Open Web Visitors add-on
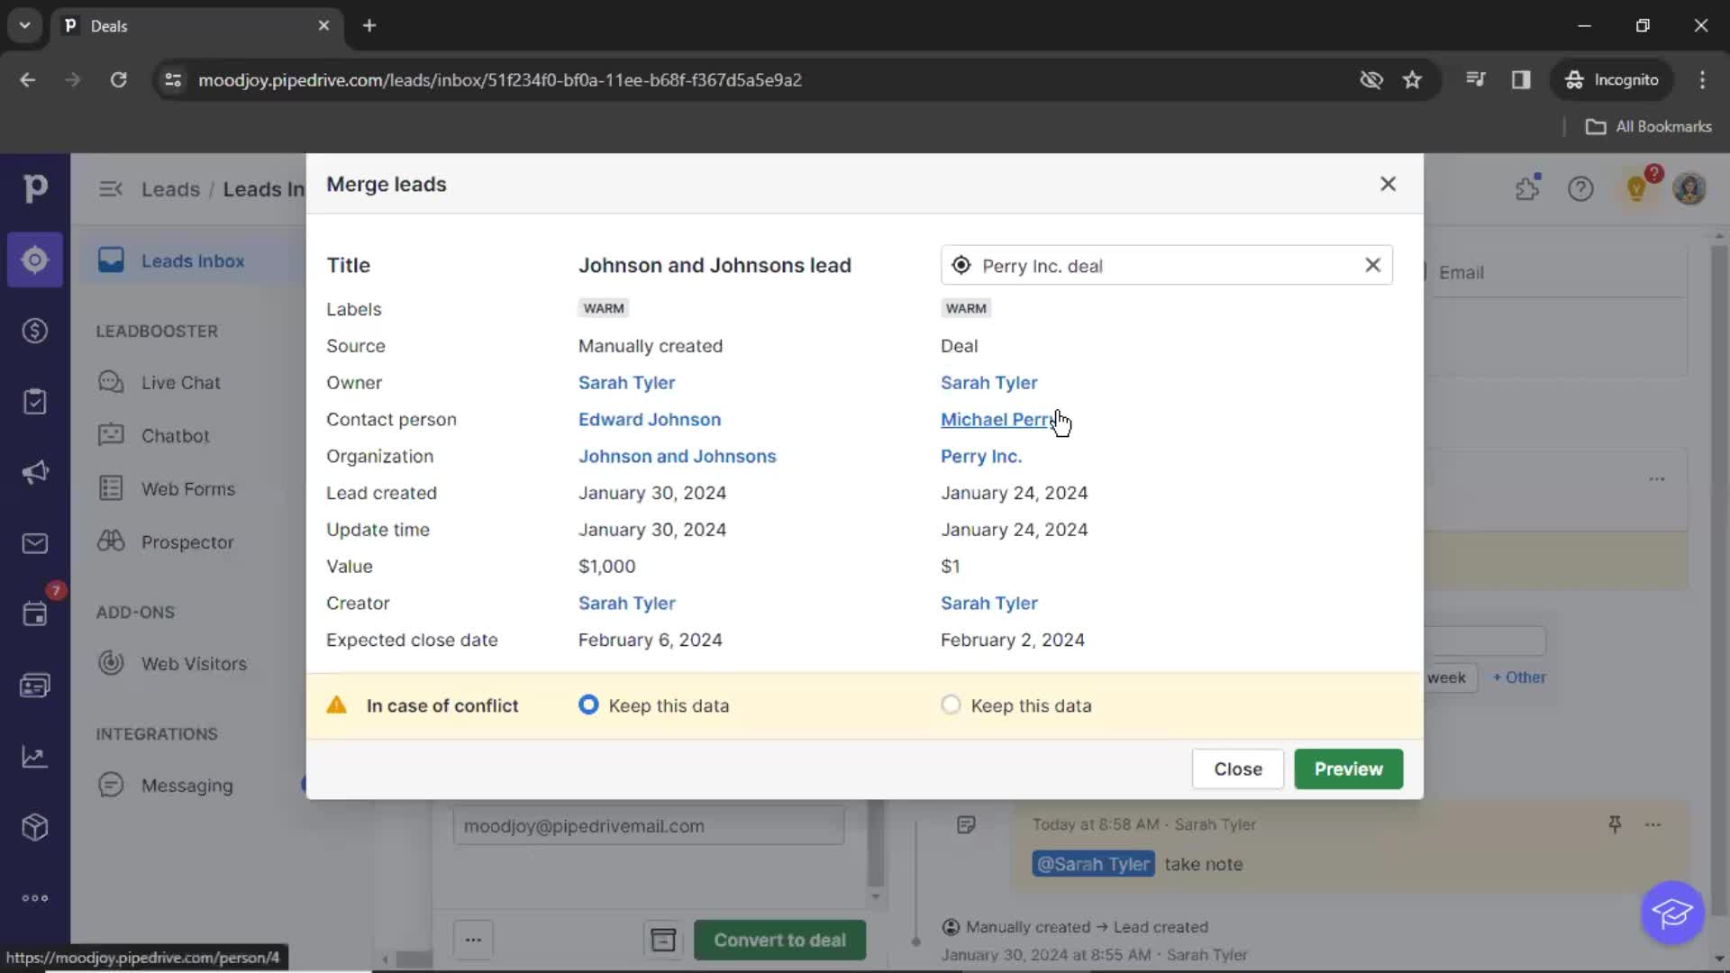Screen dimensions: 1730x973 pos(193,664)
